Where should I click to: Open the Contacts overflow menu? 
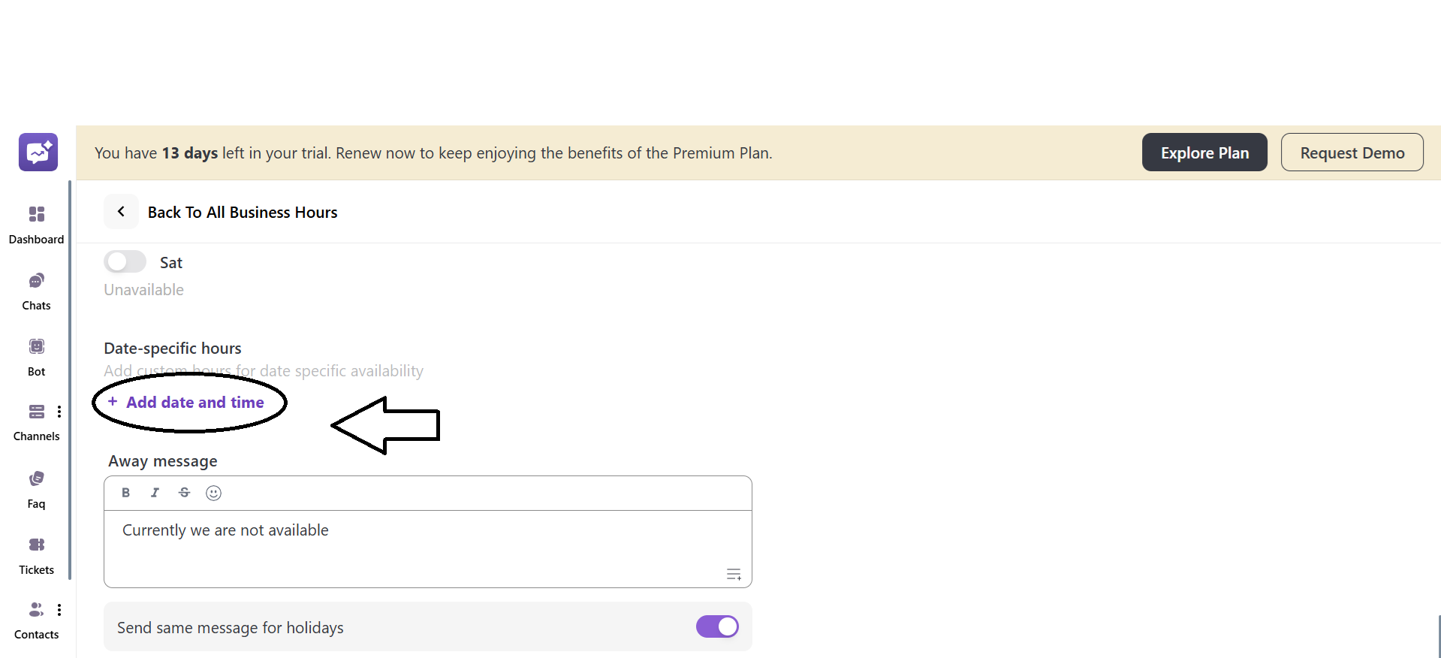(59, 610)
